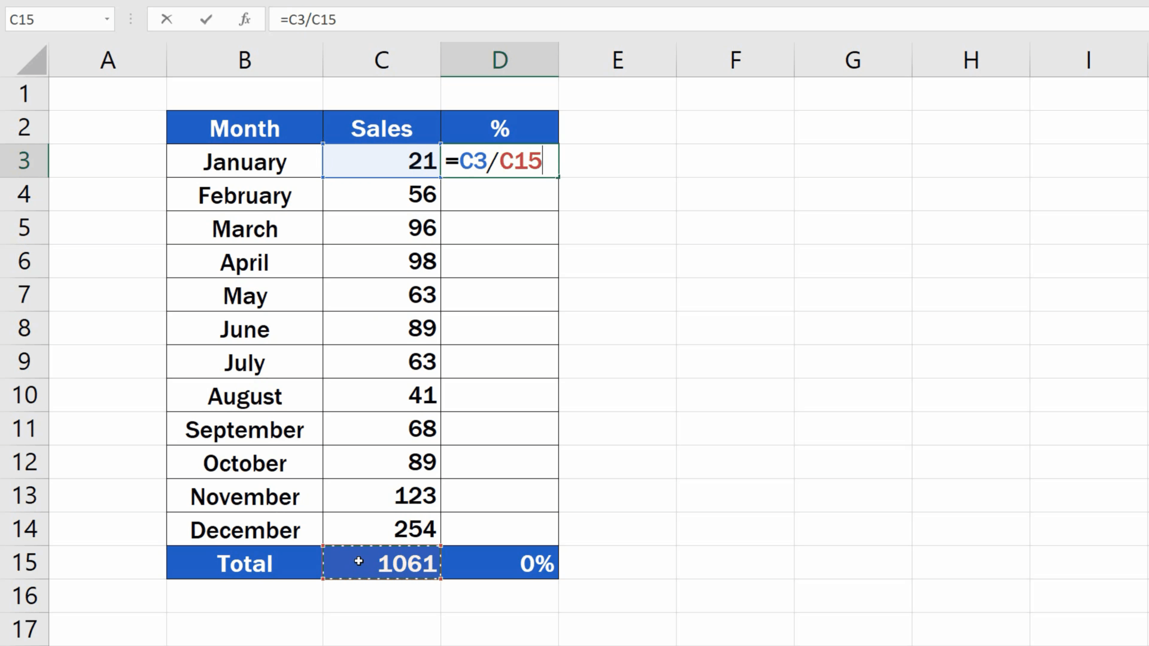Expand the Name Box dropdown arrow
1149x646 pixels.
(x=107, y=19)
